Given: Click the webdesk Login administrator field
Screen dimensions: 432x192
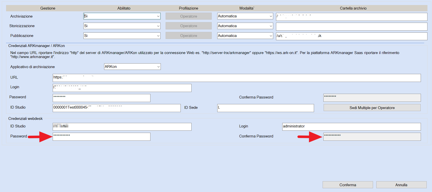Looking at the screenshot, I should 351,127.
